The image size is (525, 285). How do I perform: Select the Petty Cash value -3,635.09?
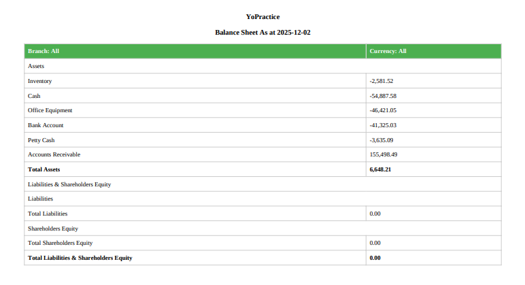click(x=382, y=140)
